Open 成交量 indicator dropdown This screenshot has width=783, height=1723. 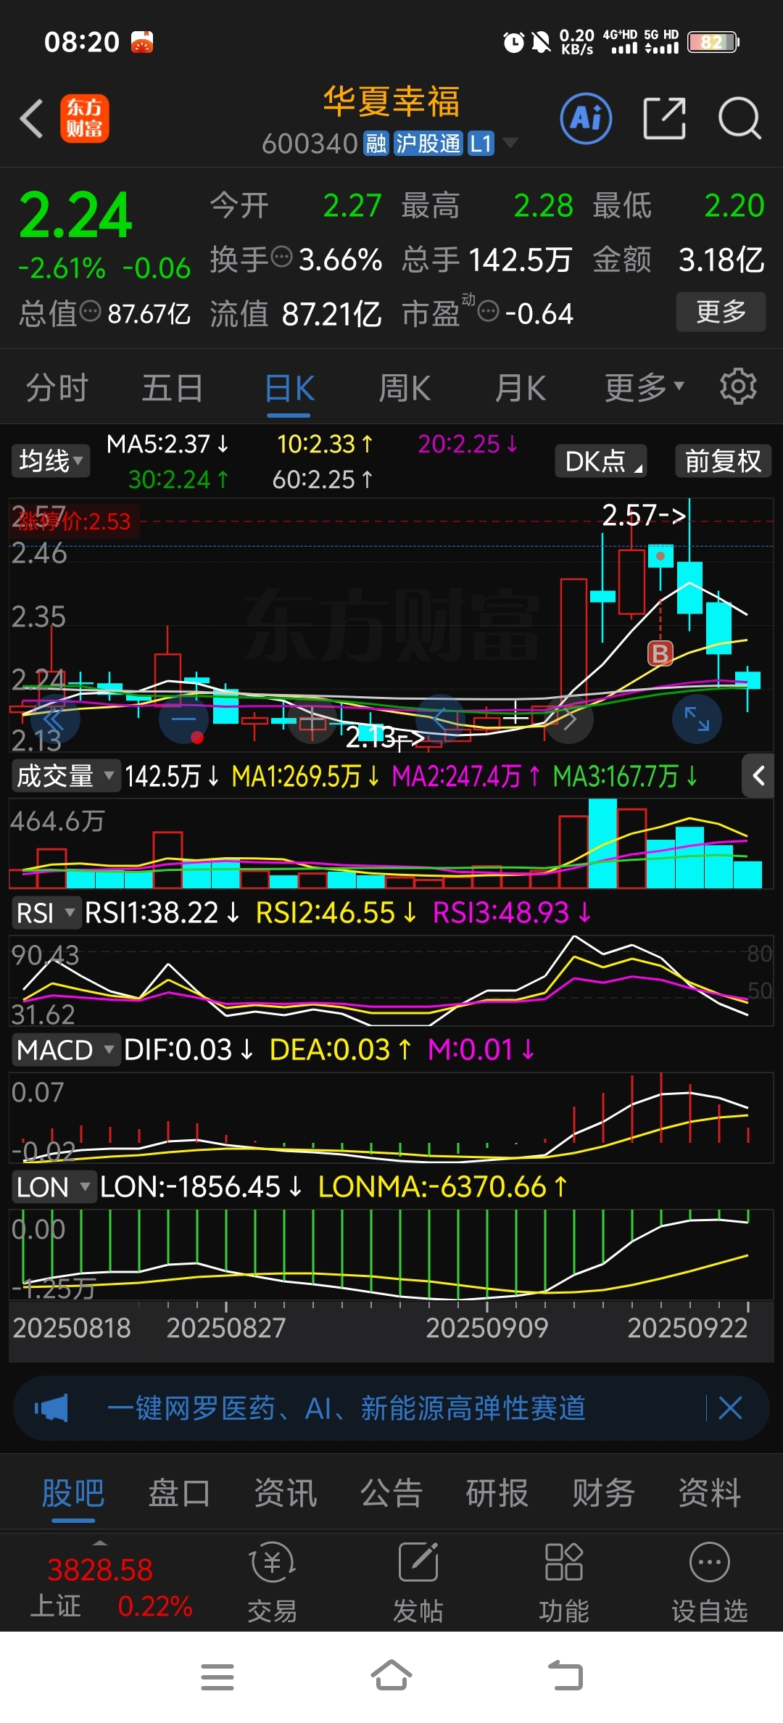point(65,776)
